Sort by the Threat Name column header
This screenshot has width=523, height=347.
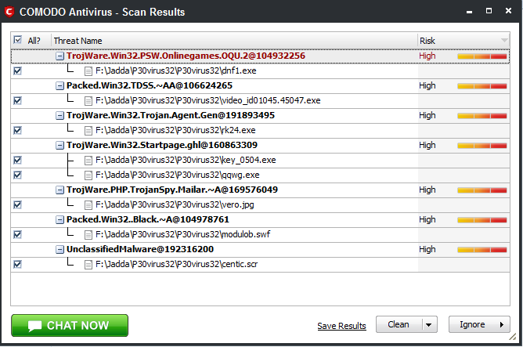[x=234, y=41]
